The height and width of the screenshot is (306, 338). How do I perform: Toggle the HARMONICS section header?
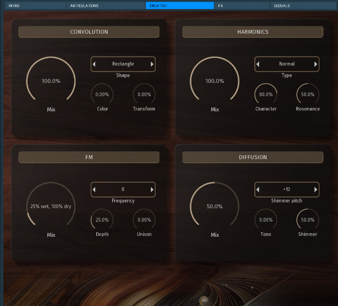(x=252, y=32)
